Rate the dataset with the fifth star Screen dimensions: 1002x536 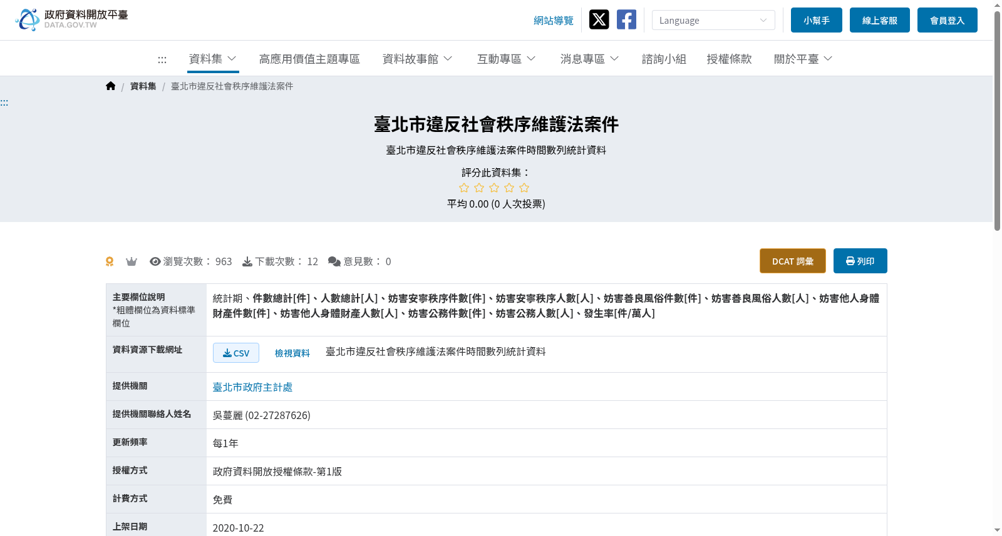pyautogui.click(x=524, y=188)
